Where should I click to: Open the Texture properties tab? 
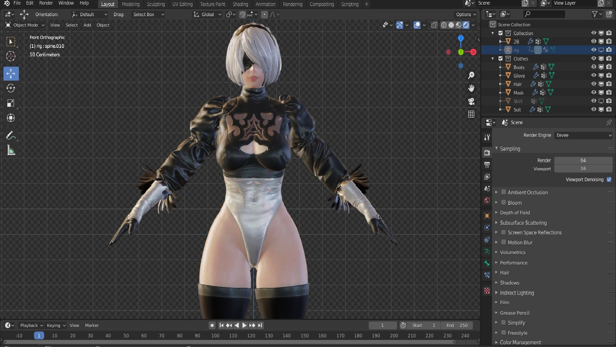click(487, 291)
